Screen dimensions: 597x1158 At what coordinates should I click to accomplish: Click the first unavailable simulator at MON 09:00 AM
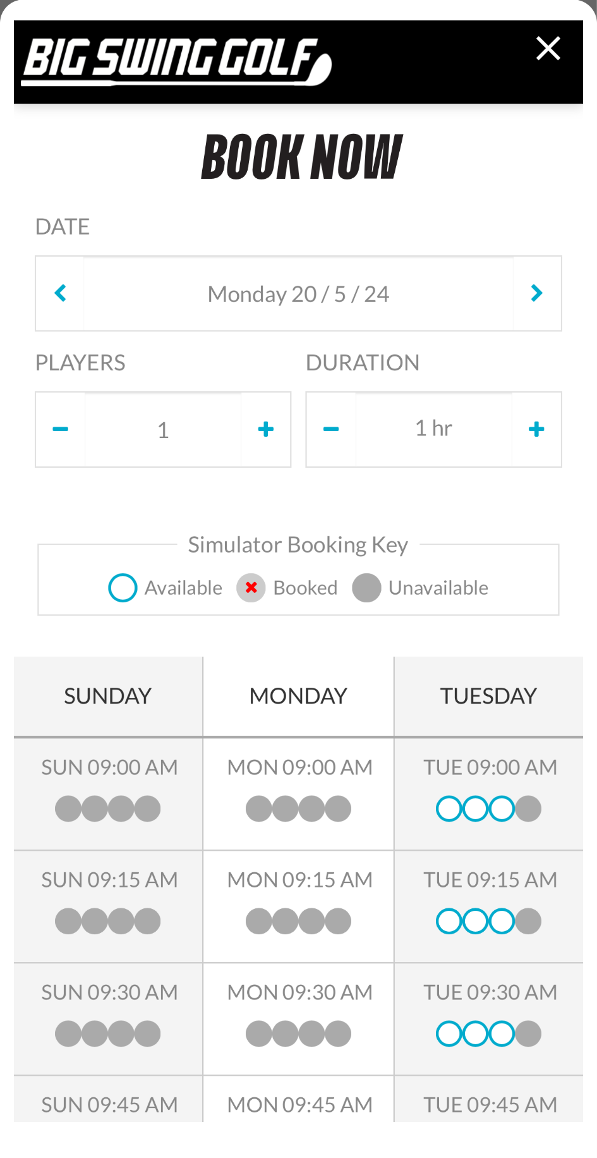pos(258,808)
